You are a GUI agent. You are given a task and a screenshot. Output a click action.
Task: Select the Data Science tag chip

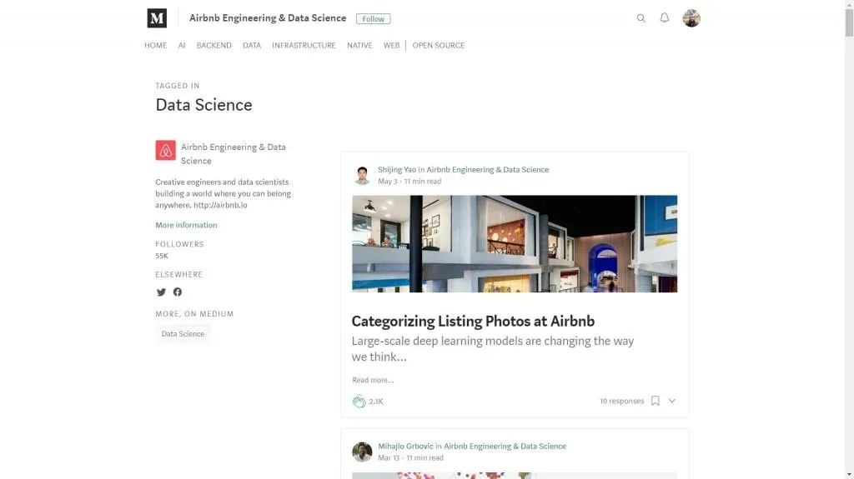(x=183, y=334)
